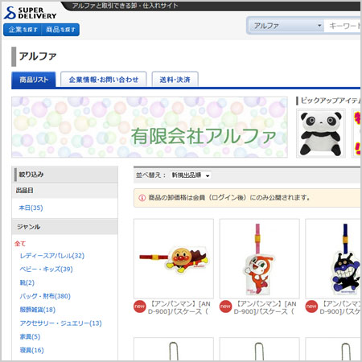Click new badge of second pass case product
Image resolution: width=362 pixels, height=362 pixels.
pyautogui.click(x=225, y=306)
